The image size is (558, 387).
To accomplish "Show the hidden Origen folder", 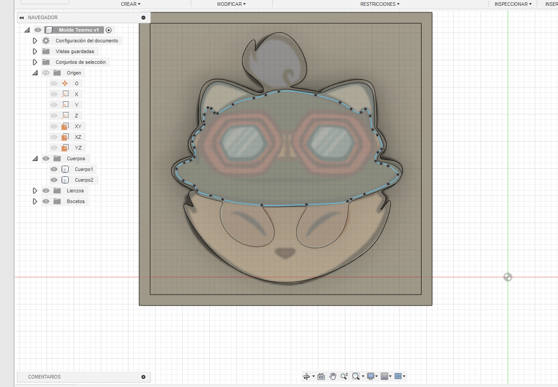I will coord(45,73).
